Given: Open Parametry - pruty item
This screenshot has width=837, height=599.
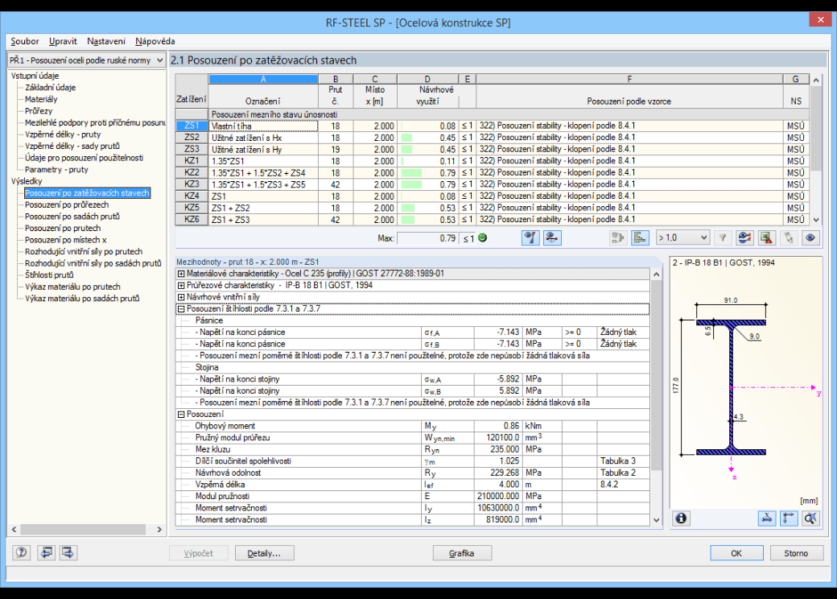Looking at the screenshot, I should click(56, 170).
